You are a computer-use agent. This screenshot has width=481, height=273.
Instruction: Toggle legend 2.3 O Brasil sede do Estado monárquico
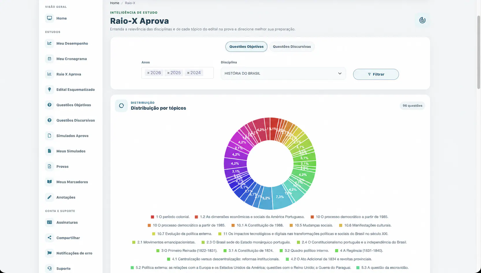pos(246,242)
